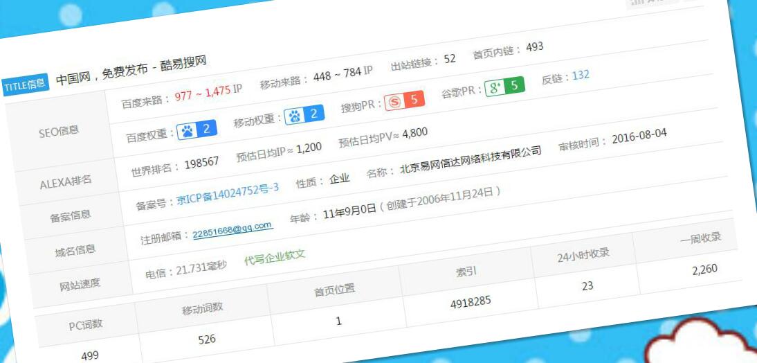Click the 24-hour indexed value 23
757x363 pixels.
pyautogui.click(x=587, y=285)
